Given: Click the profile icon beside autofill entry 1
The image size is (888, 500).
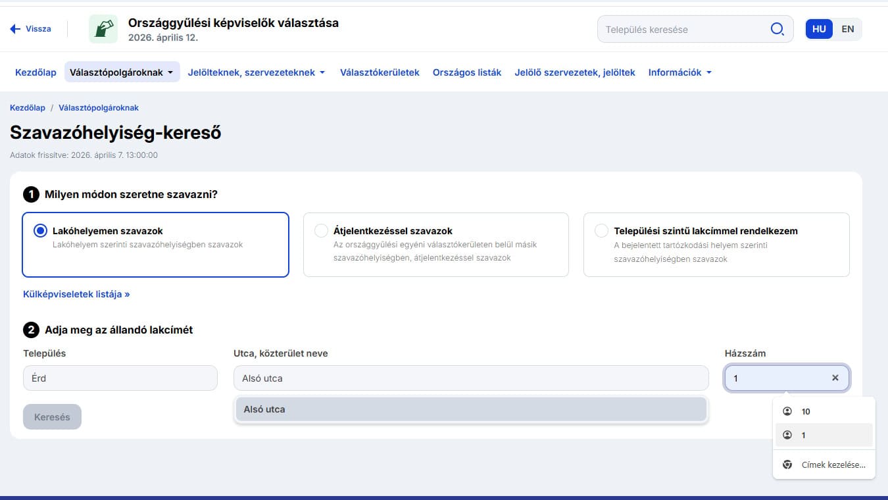Looking at the screenshot, I should point(787,436).
